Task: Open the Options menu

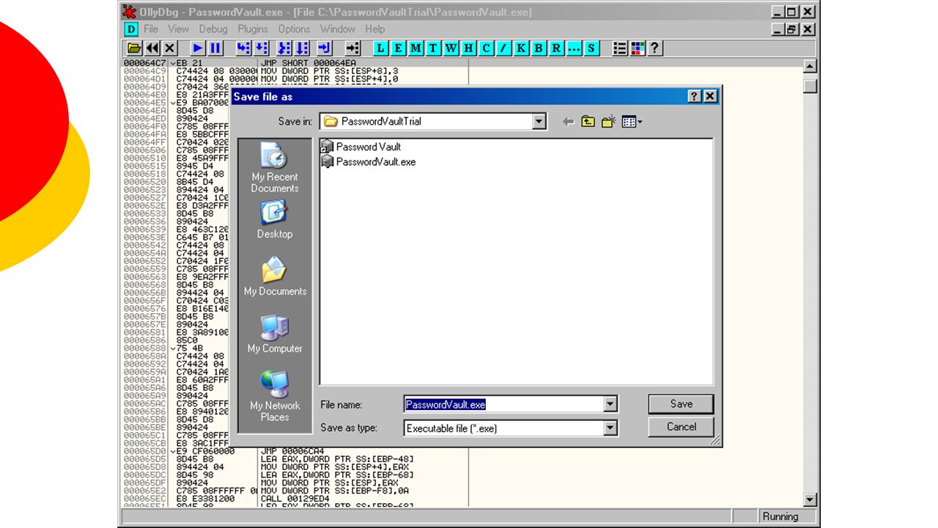Action: (294, 29)
